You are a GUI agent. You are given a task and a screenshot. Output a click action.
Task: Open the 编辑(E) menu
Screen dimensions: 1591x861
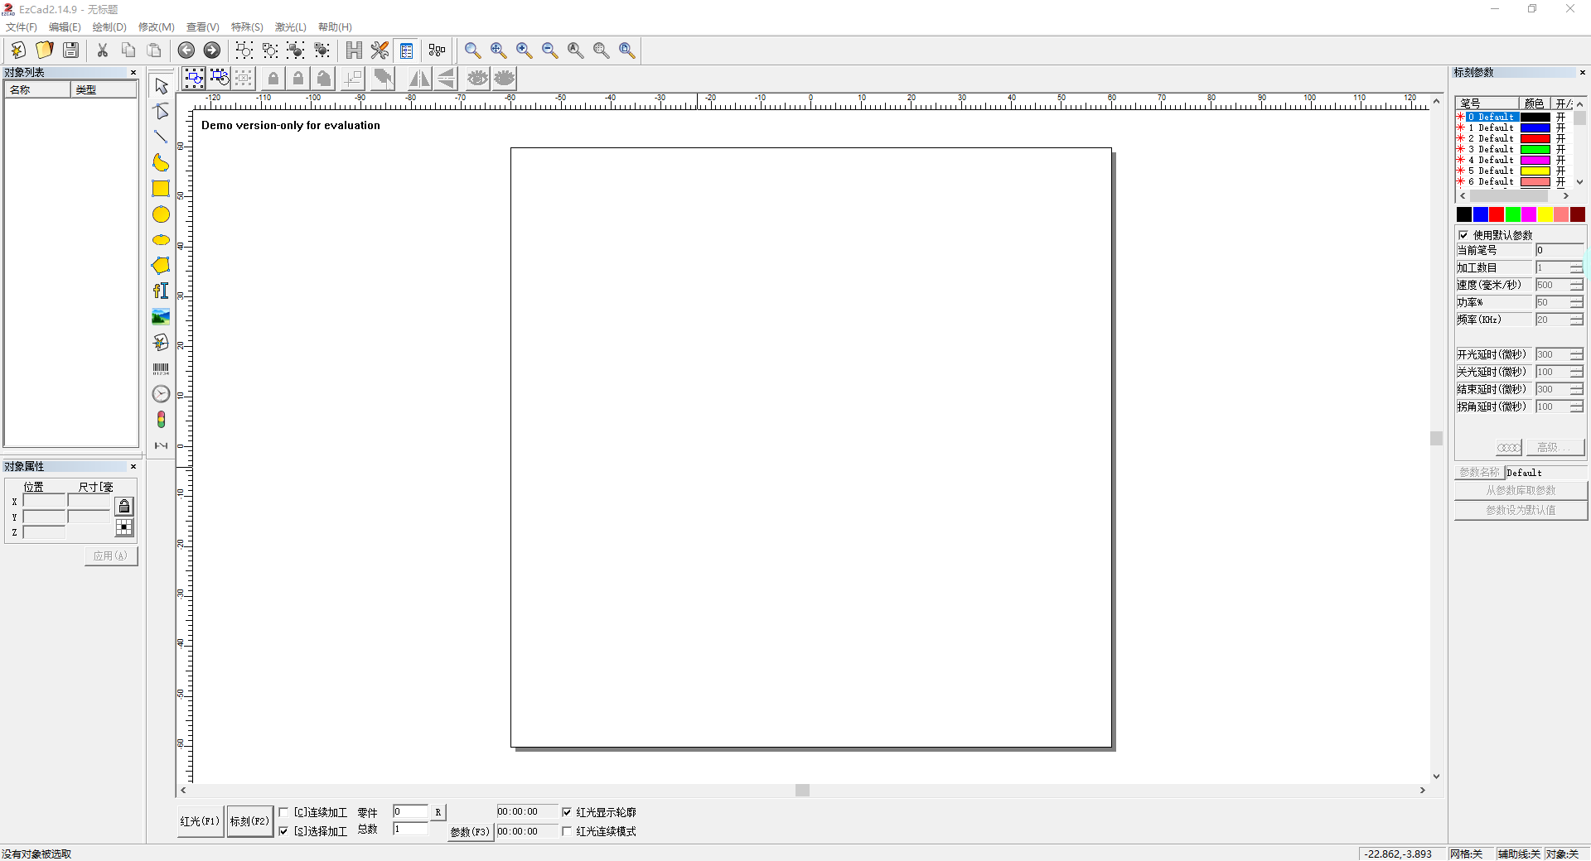pyautogui.click(x=65, y=27)
